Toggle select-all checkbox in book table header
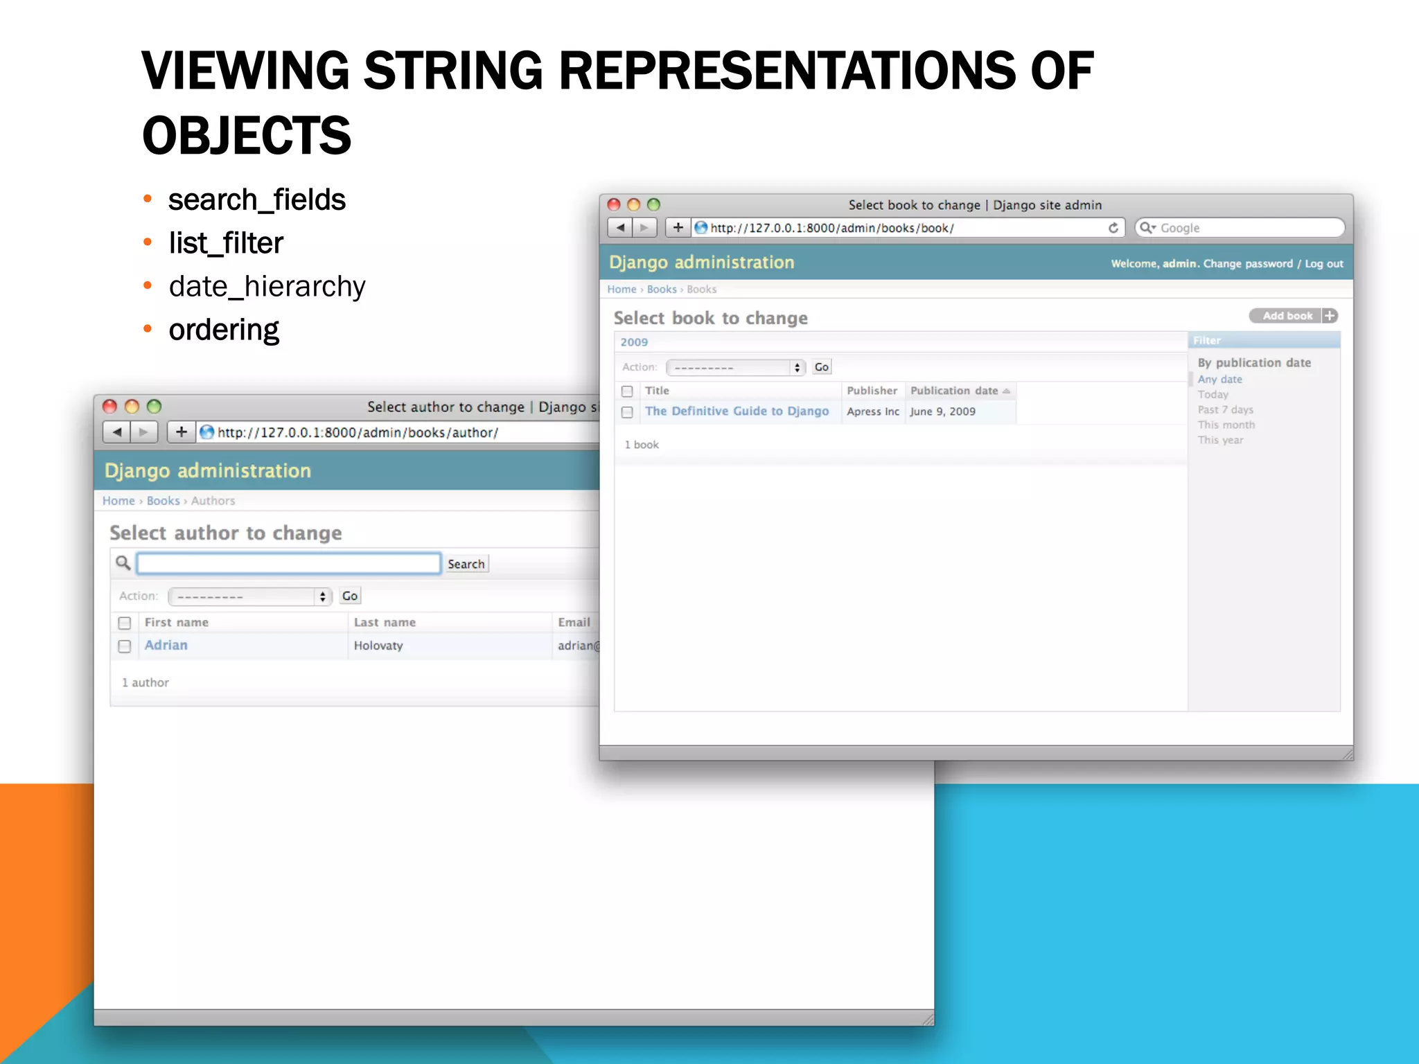The width and height of the screenshot is (1419, 1064). click(x=628, y=391)
